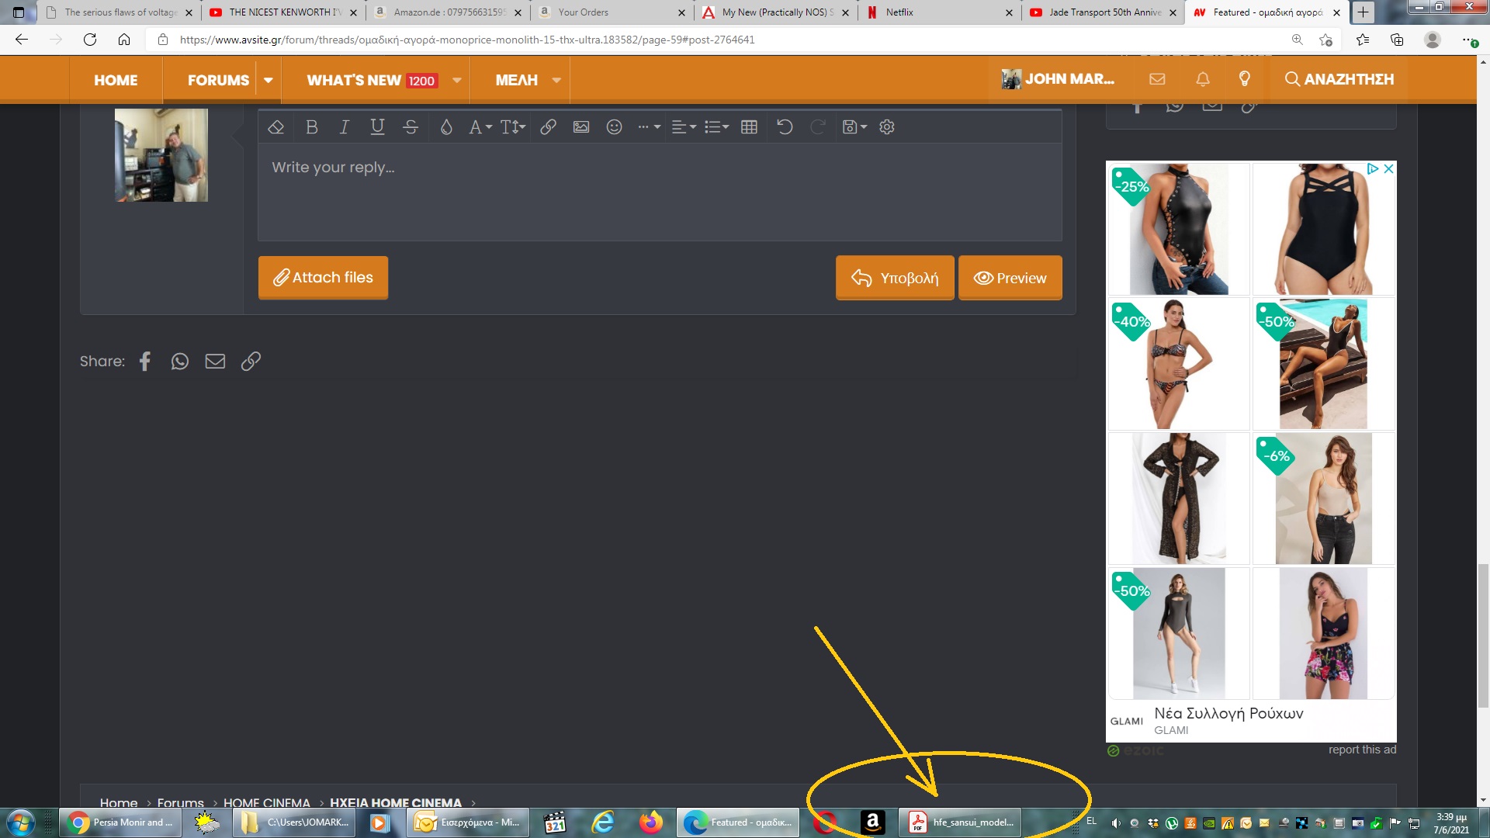Image resolution: width=1490 pixels, height=838 pixels.
Task: Click the Preview button
Action: click(1010, 279)
